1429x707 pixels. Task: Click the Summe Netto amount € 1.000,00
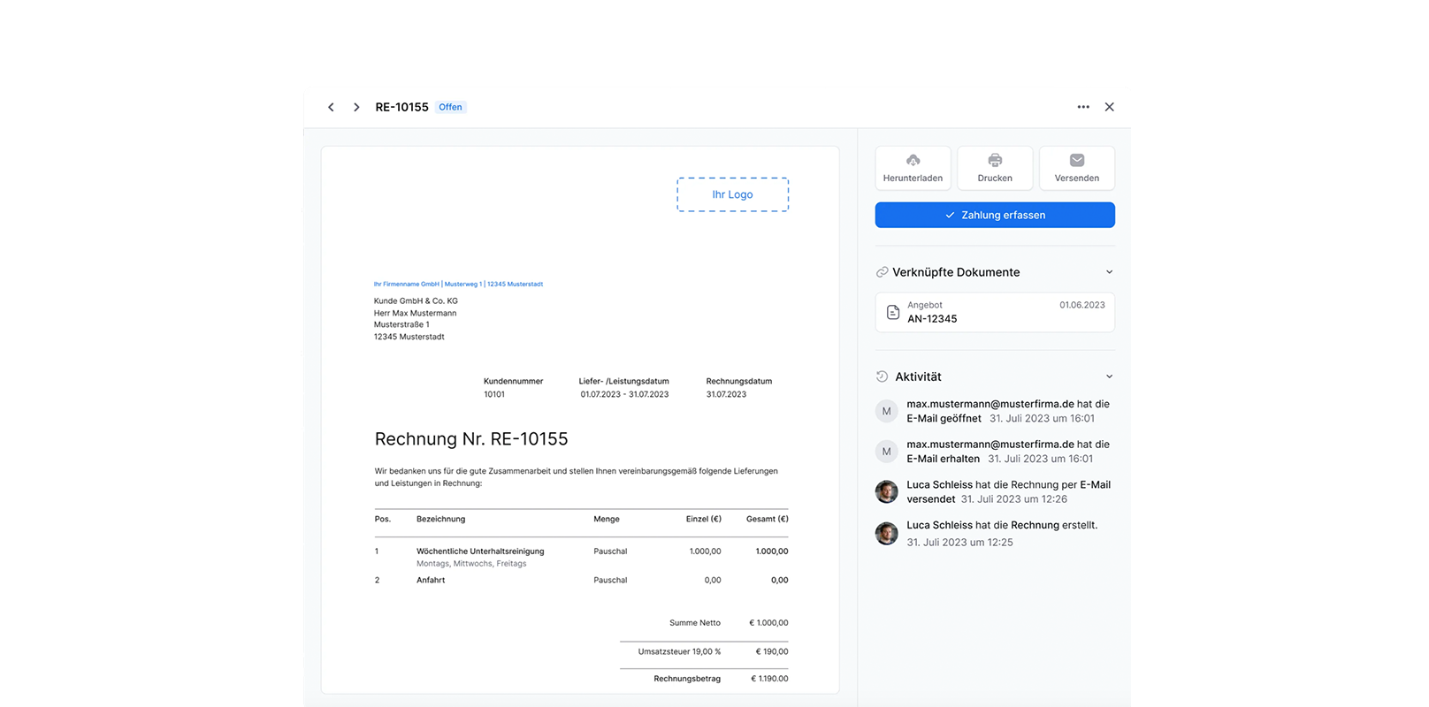point(768,623)
